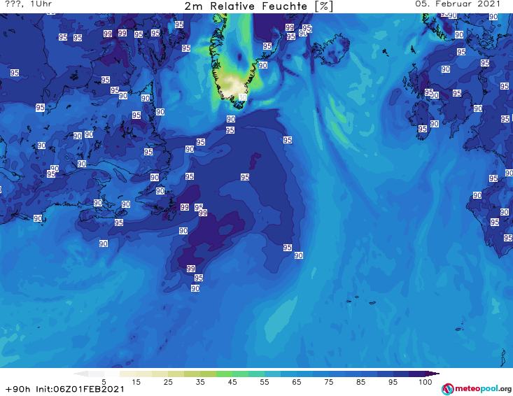
Task: Click the legend value '35'
Action: (200, 382)
